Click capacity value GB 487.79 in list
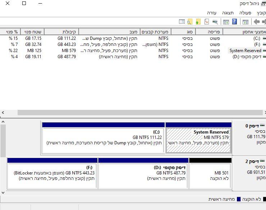The image size is (266, 210). (66, 57)
